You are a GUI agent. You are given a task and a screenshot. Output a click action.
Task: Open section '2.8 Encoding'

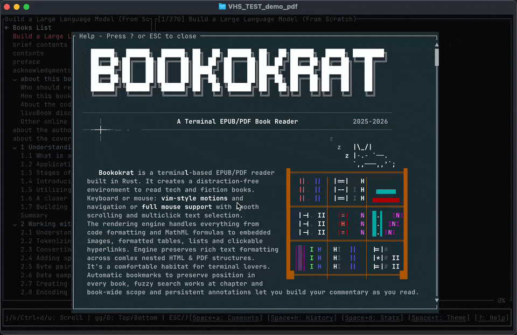click(x=44, y=293)
